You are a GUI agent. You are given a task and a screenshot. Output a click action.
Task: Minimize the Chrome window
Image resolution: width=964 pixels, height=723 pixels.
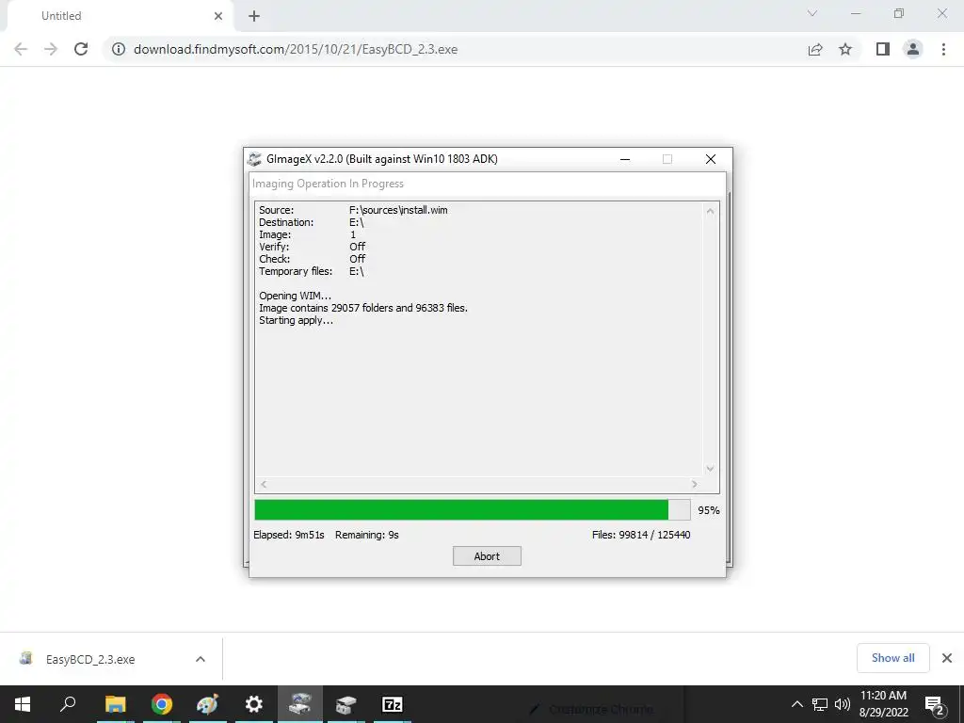pos(856,13)
